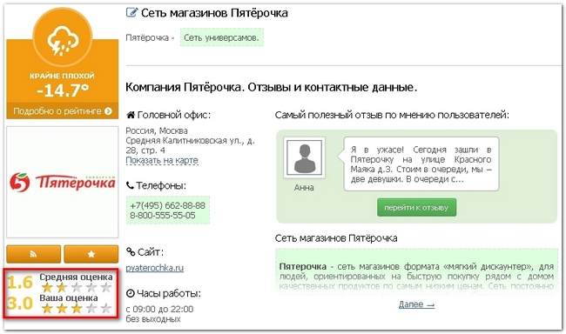The height and width of the screenshot is (334, 566).
Task: Click your score value 3.0
Action: pos(20,304)
